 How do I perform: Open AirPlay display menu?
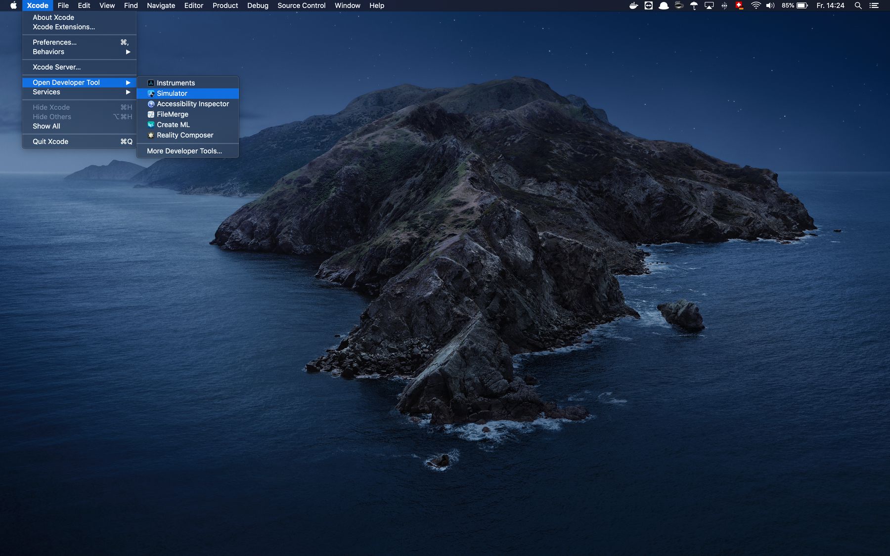pyautogui.click(x=709, y=5)
